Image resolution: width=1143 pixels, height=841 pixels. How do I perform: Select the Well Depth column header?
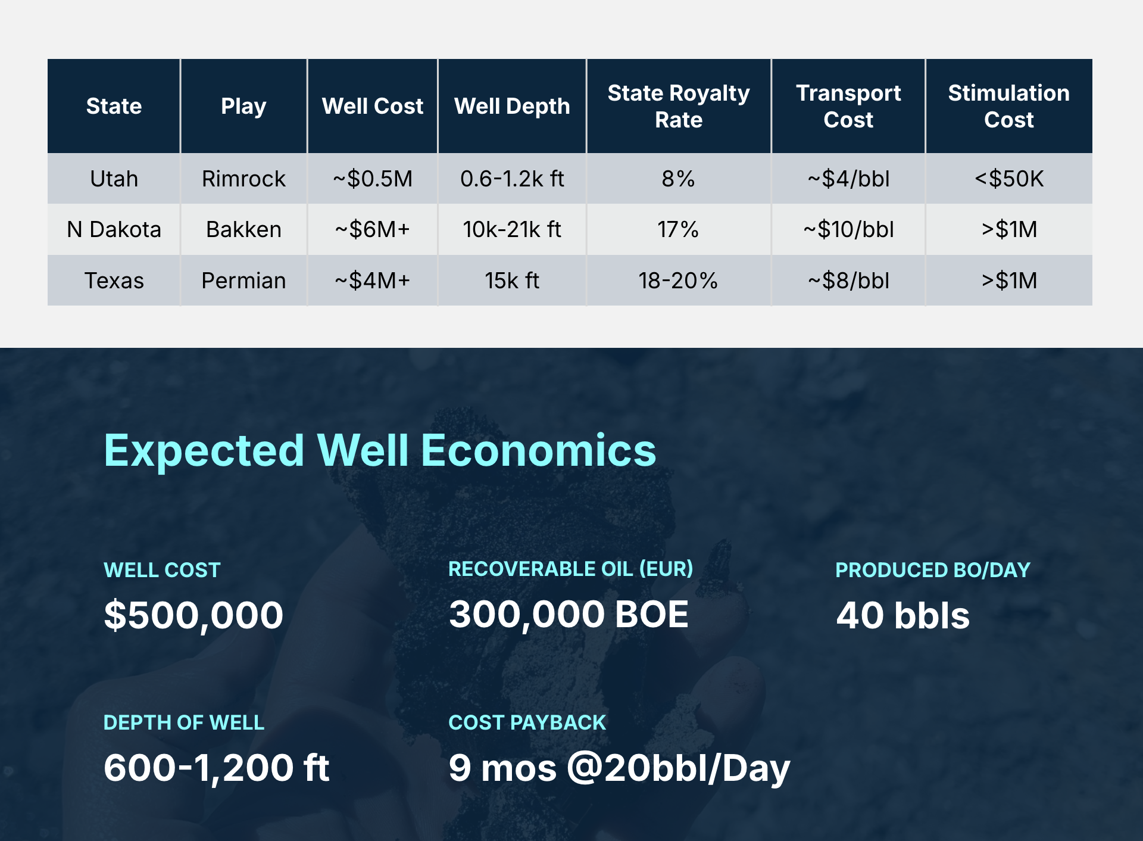coord(512,106)
